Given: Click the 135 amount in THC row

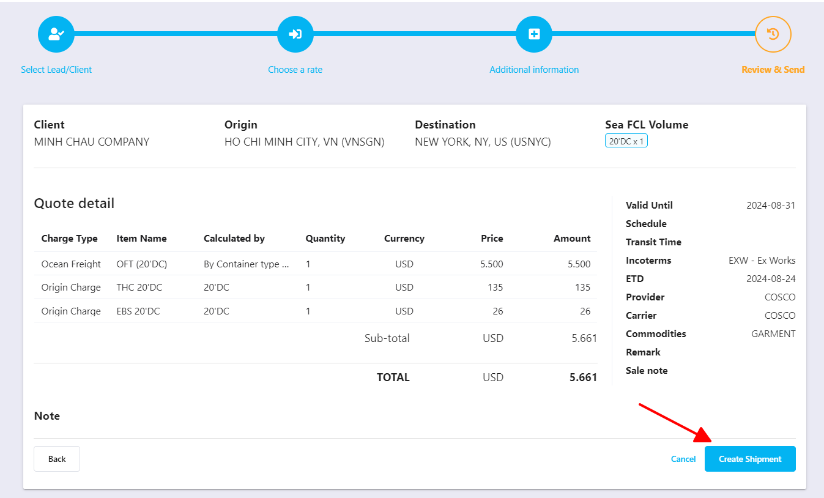Looking at the screenshot, I should point(583,288).
